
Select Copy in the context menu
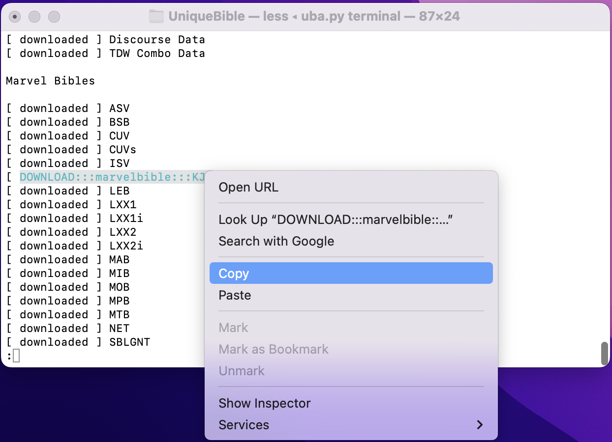[x=351, y=273]
